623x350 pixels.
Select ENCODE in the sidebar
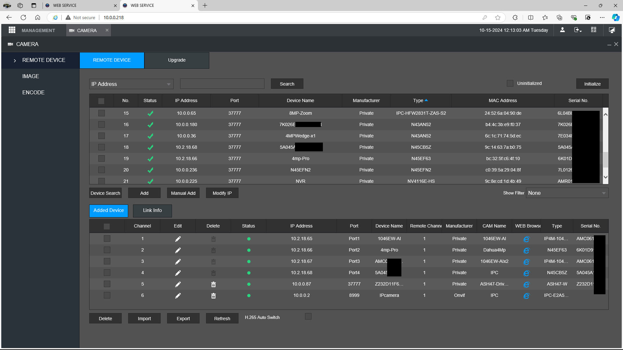click(x=33, y=92)
